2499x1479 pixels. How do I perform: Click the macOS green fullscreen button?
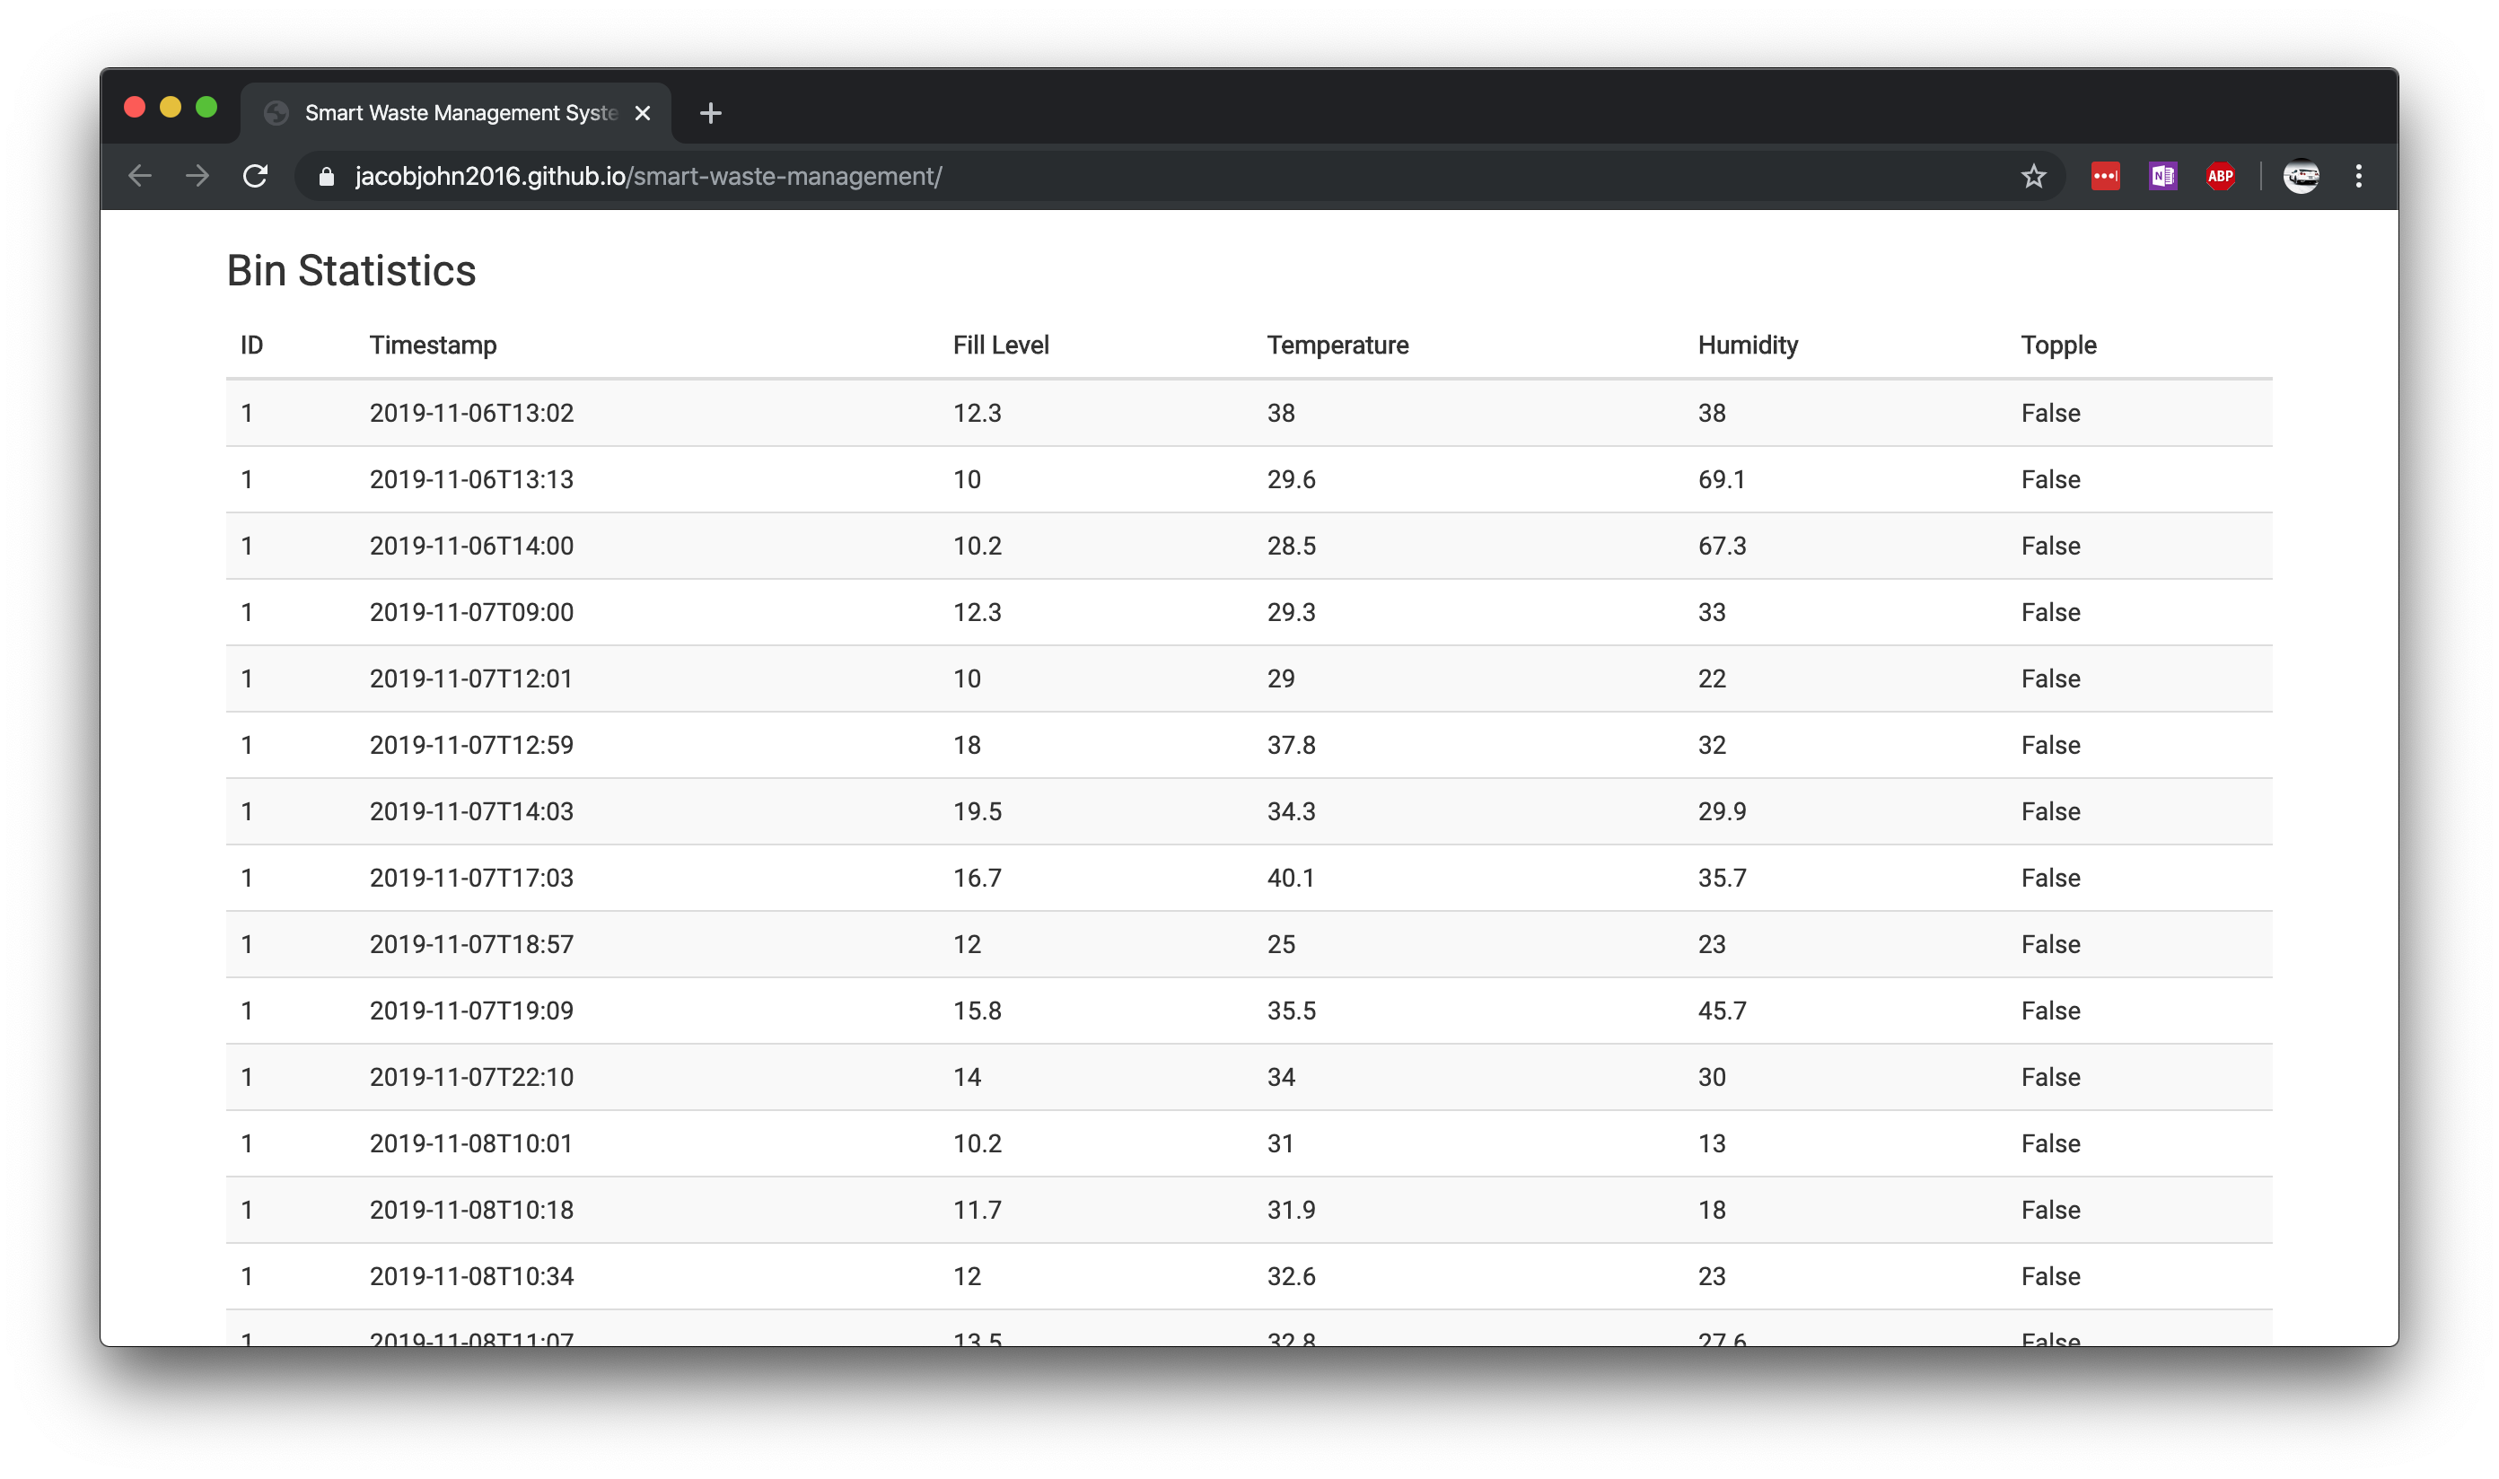point(206,108)
